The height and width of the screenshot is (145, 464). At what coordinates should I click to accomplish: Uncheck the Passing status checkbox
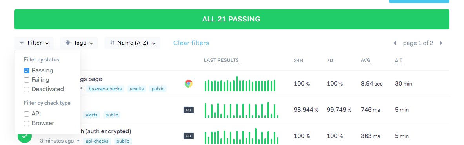[27, 71]
